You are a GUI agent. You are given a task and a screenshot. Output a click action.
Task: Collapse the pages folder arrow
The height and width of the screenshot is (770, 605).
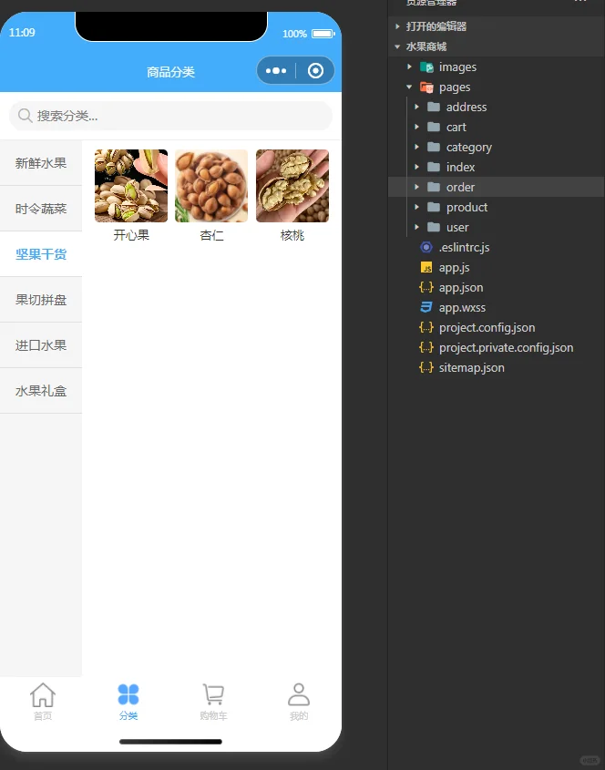coord(409,87)
